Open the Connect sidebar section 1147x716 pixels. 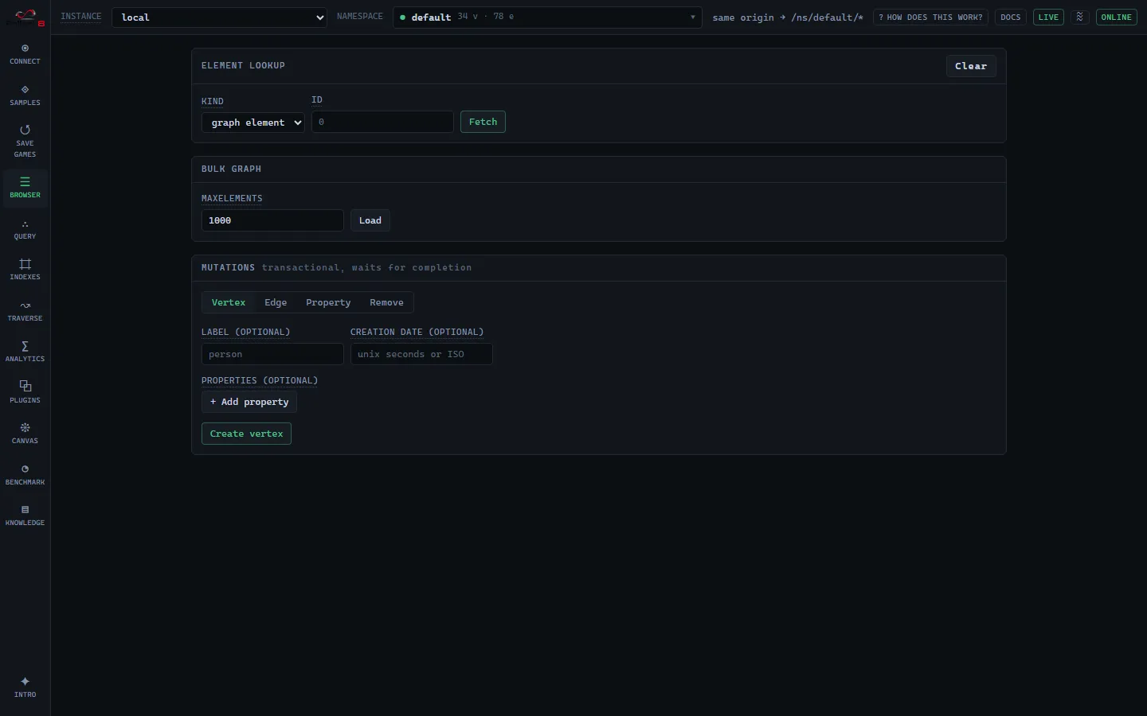[25, 54]
